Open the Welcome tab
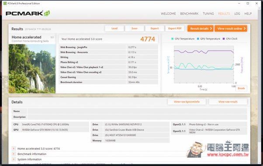Viewport: 263px width, 166px height. click(x=168, y=14)
